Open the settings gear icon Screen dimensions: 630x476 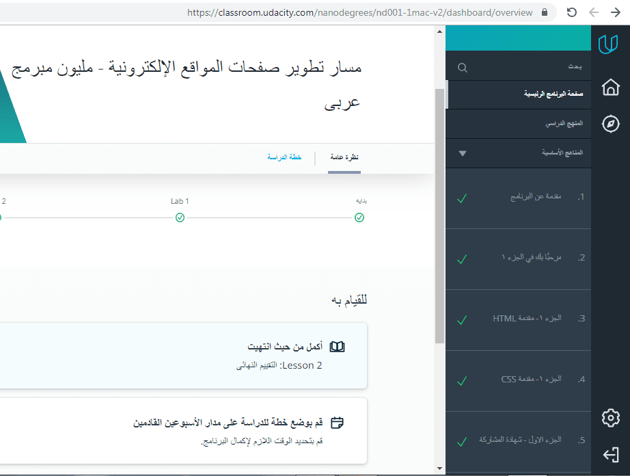pyautogui.click(x=611, y=418)
